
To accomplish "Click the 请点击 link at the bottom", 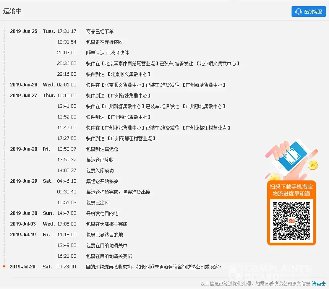I will pyautogui.click(x=319, y=284).
